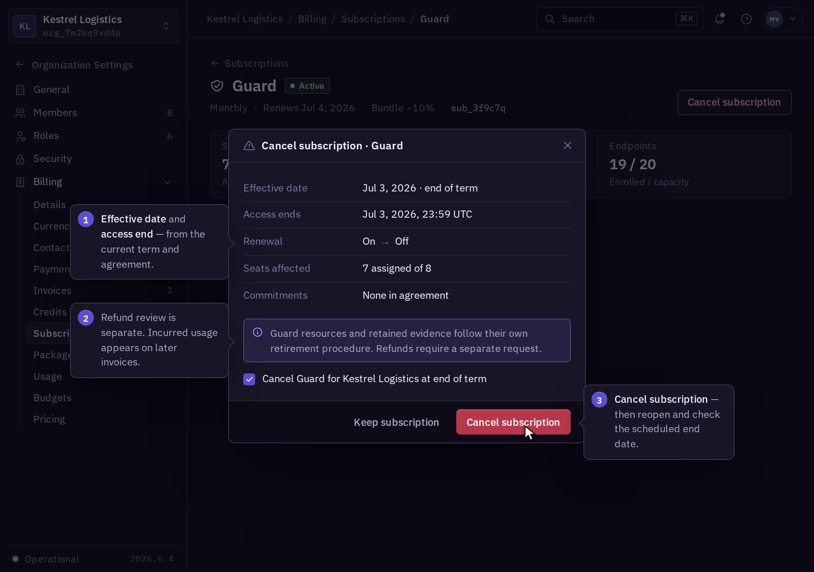Click the Security lock icon
Viewport: 814px width, 572px height.
pos(20,159)
